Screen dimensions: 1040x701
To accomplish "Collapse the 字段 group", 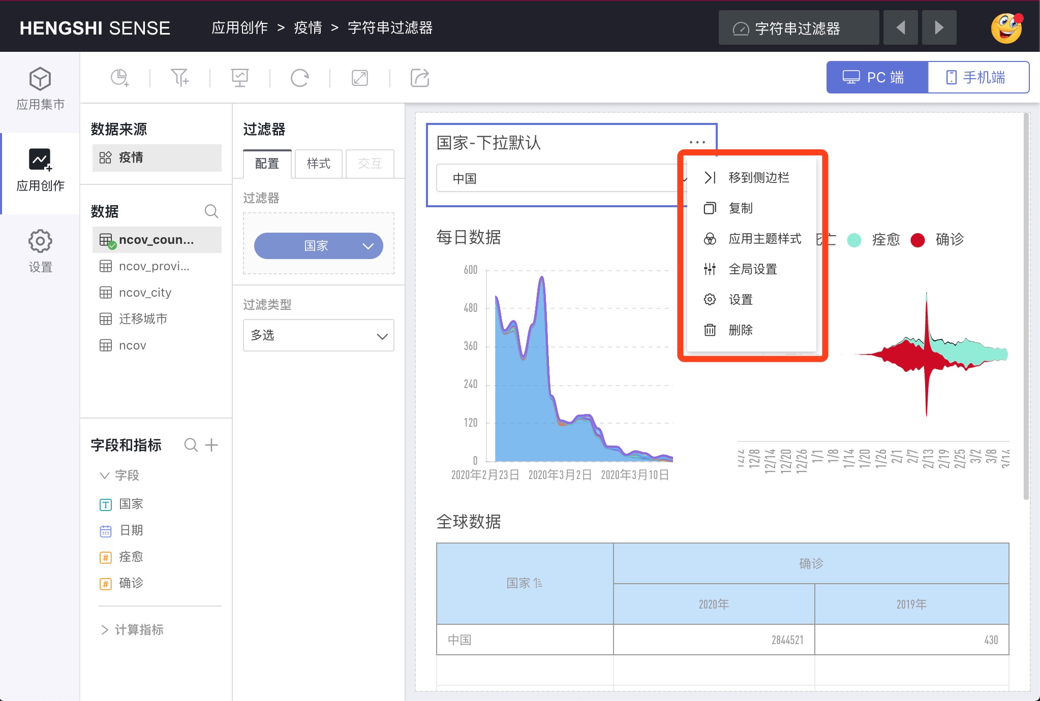I will pyautogui.click(x=104, y=475).
